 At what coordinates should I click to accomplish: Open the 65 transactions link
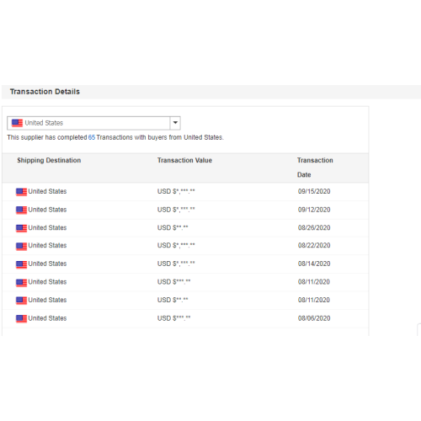[x=92, y=137]
